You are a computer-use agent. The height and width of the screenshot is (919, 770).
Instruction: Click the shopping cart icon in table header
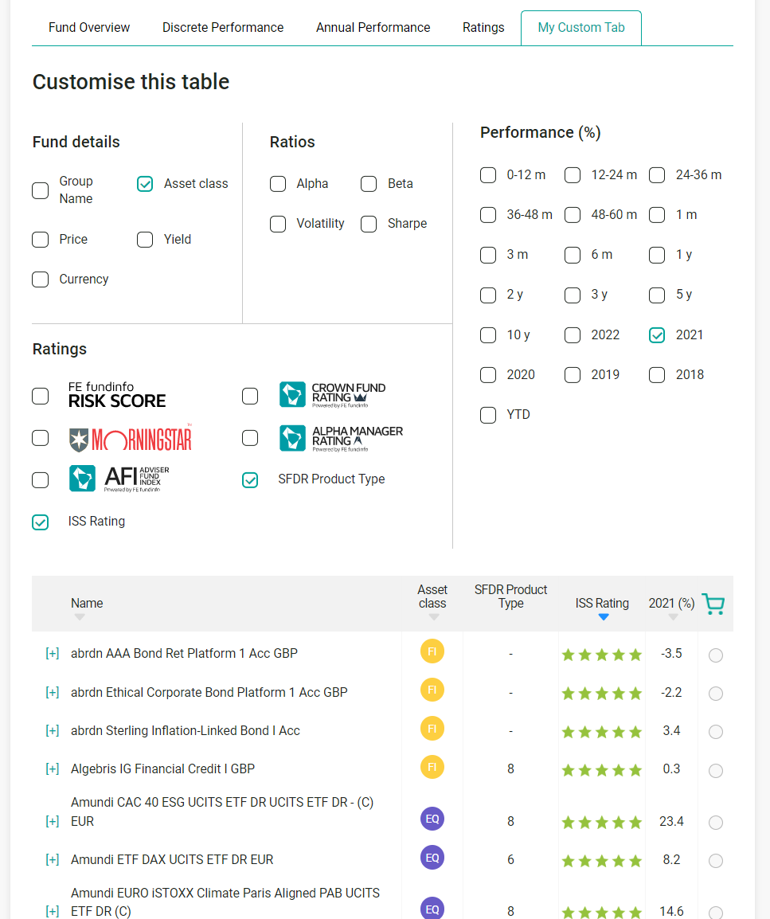tap(713, 604)
